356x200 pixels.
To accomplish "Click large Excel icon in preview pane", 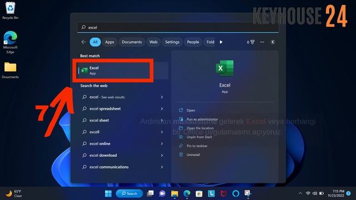I will pos(225,68).
